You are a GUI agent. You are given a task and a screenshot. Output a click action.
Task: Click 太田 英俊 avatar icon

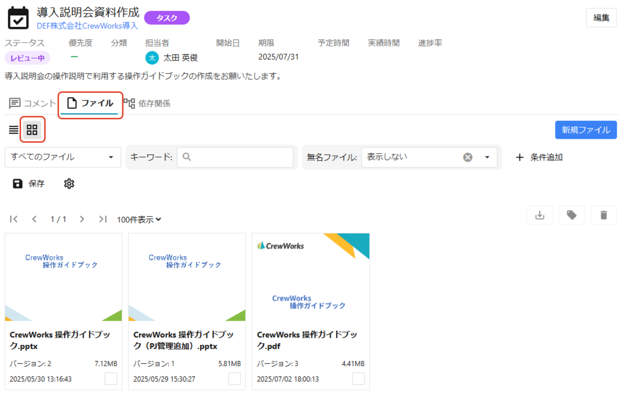click(152, 58)
